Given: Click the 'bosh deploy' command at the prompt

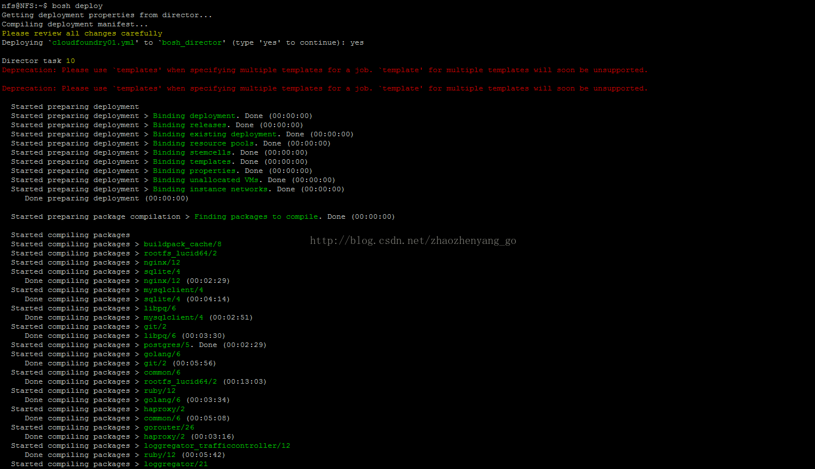Looking at the screenshot, I should pyautogui.click(x=77, y=6).
